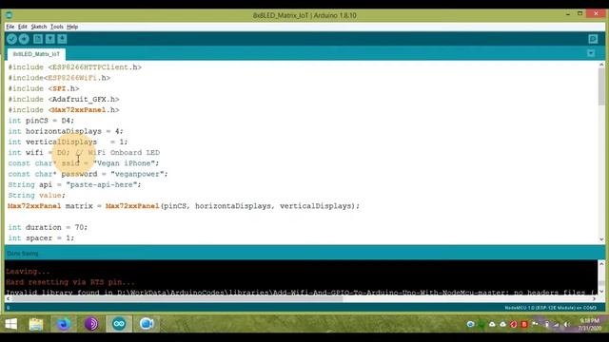
Task: Click the "Leaving..." console line
Action: tap(28, 272)
